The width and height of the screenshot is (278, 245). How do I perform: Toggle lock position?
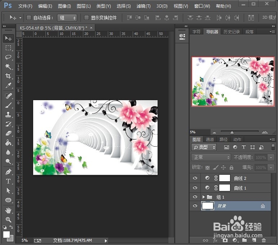(224, 168)
